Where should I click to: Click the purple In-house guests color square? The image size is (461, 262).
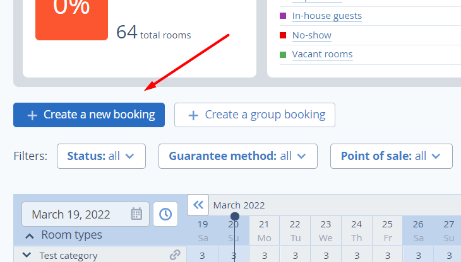tap(283, 16)
